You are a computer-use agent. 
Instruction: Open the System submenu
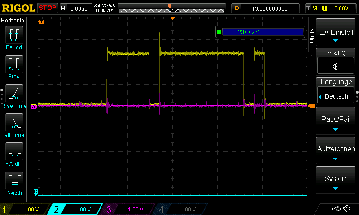pyautogui.click(x=336, y=181)
